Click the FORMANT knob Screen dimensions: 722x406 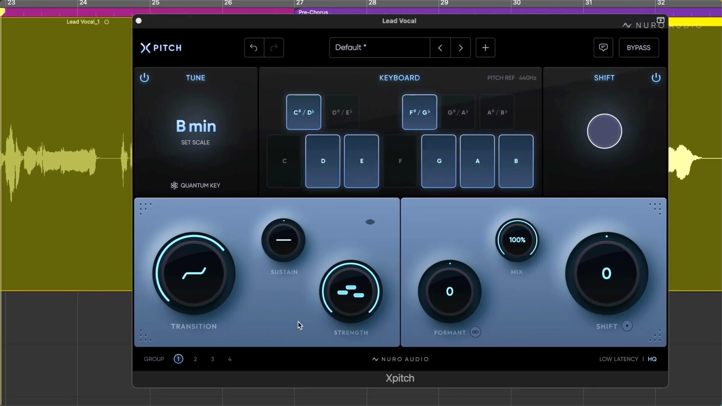(x=450, y=292)
